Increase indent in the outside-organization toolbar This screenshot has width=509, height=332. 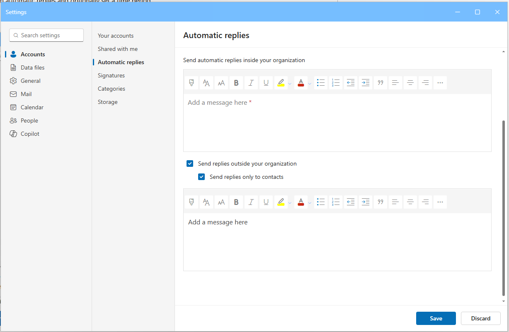coord(366,202)
